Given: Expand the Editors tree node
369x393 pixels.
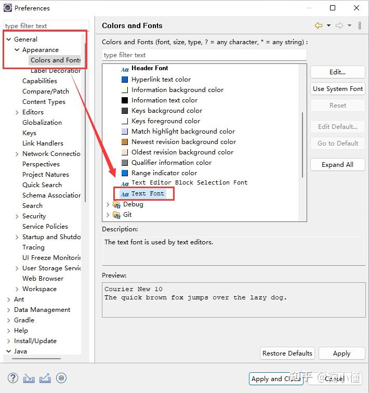Looking at the screenshot, I should 17,112.
